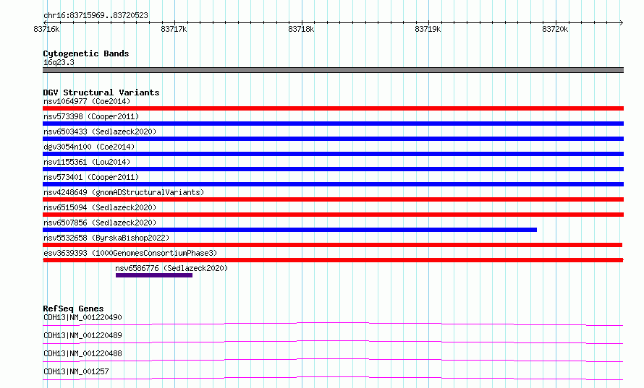Select the blue bar for nsv1155361
644x388 pixels.
(333, 169)
